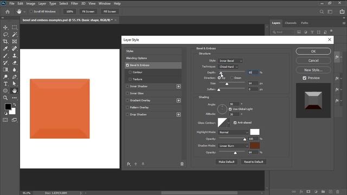
Task: Enable the Inner Glow effect checkbox
Action: click(127, 93)
